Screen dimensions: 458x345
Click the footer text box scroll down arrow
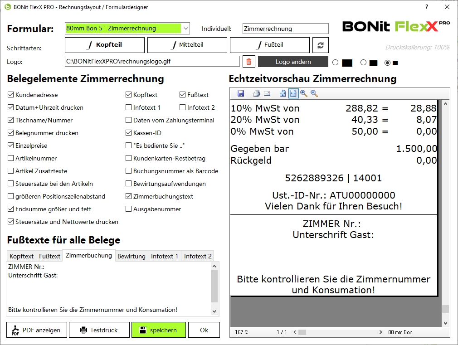point(214,311)
